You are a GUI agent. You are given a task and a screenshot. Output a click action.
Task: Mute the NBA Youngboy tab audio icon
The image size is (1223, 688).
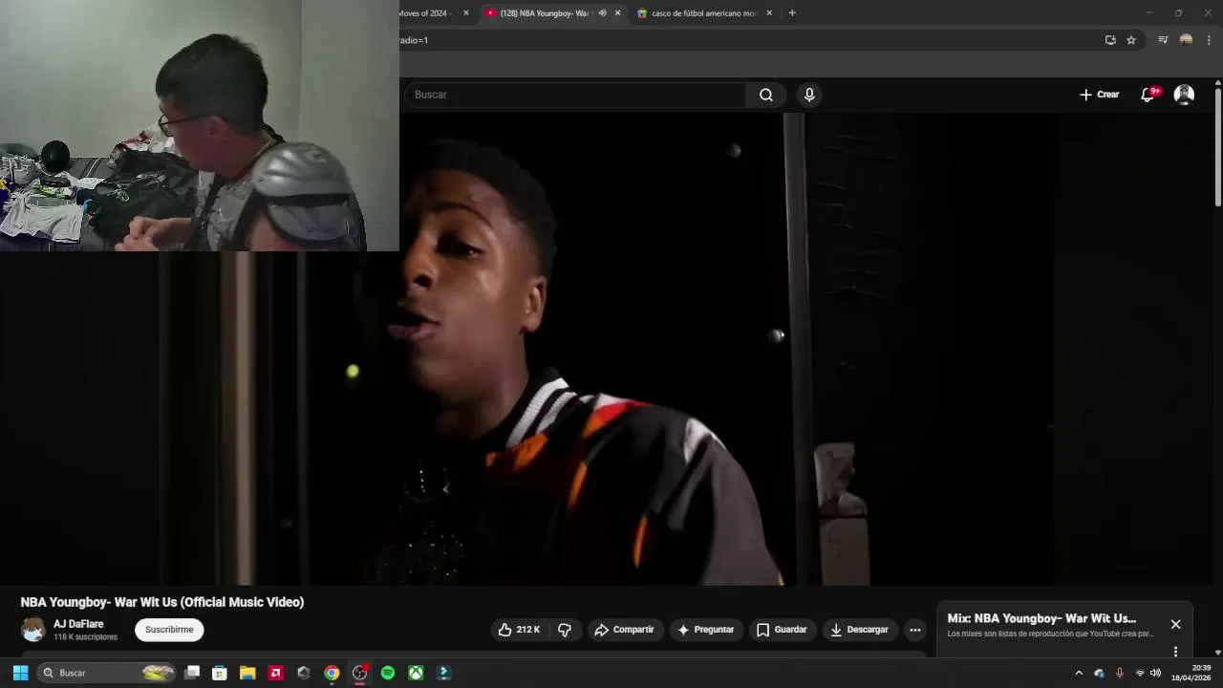coord(602,13)
